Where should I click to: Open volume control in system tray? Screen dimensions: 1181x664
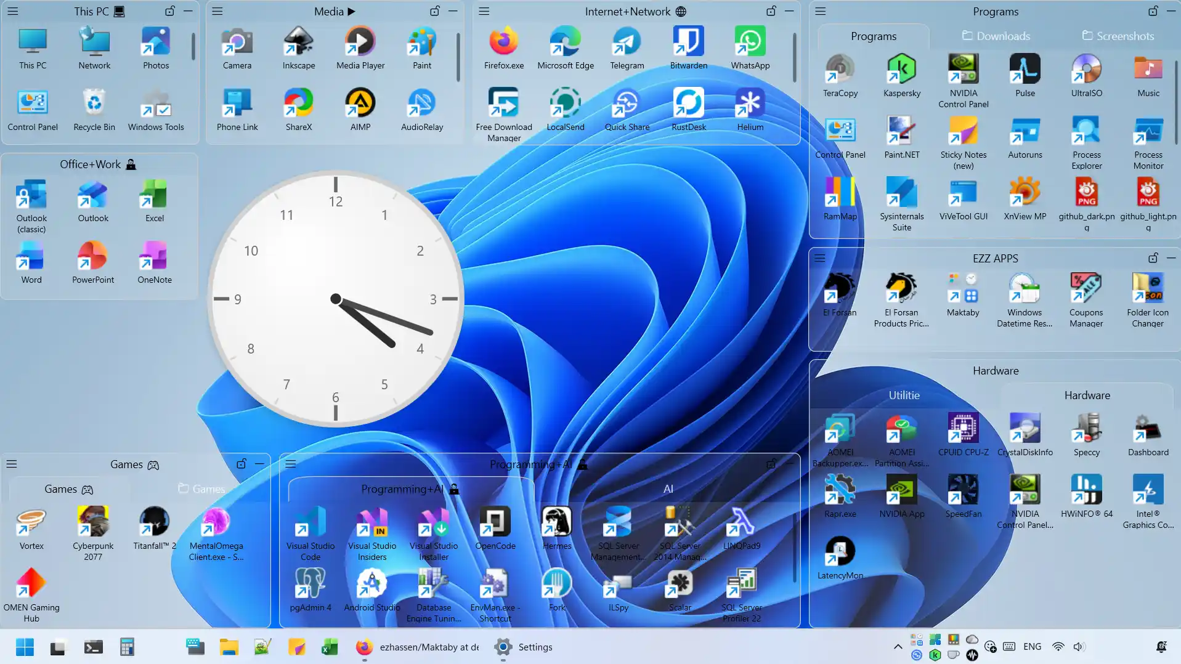pyautogui.click(x=1078, y=647)
